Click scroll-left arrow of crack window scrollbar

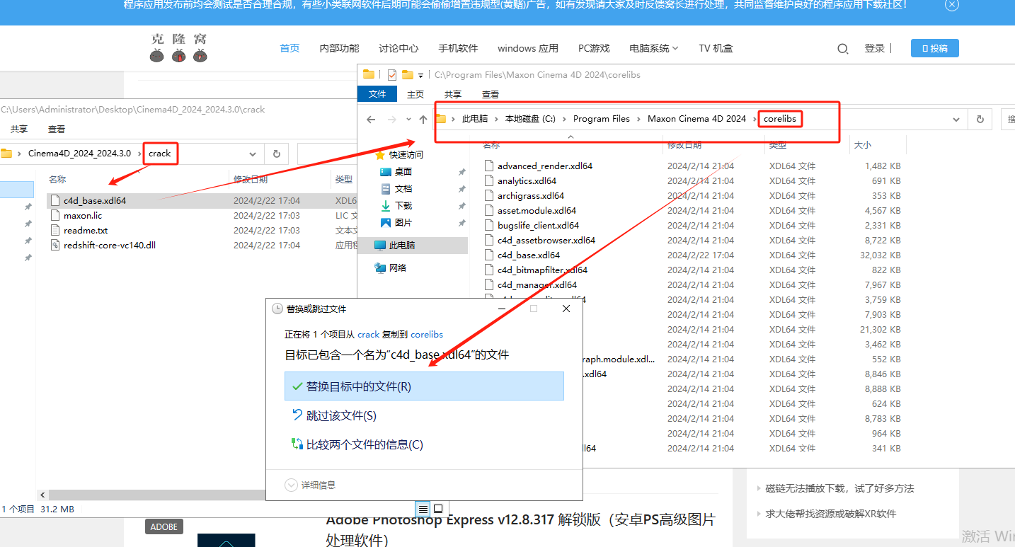click(42, 495)
